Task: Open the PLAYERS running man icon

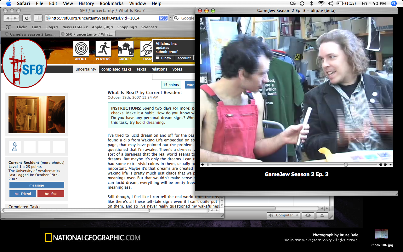Action: [x=103, y=49]
